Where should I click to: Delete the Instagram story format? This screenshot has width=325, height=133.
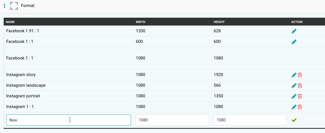(300, 75)
